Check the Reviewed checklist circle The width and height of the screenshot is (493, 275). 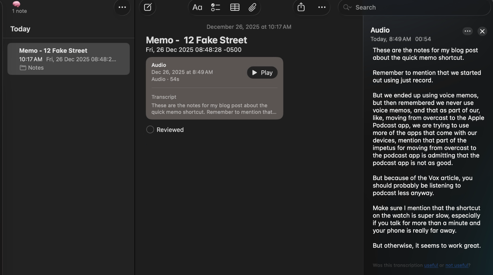pos(150,130)
